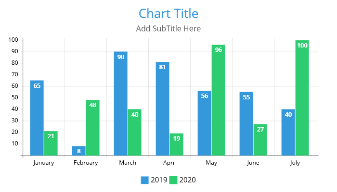Click the March 2019 bar labeled 90

pyautogui.click(x=120, y=104)
